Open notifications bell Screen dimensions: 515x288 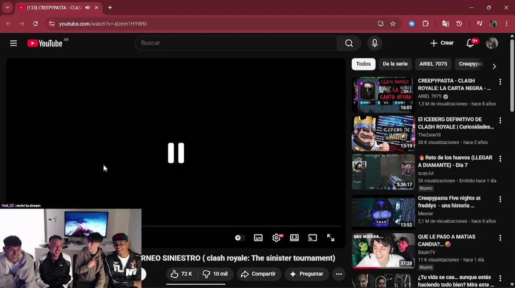tap(470, 43)
